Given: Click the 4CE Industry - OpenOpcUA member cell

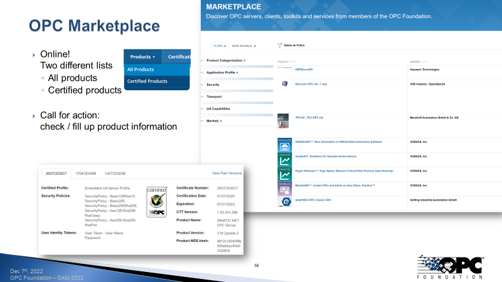Looking at the screenshot, I should click(x=427, y=84).
